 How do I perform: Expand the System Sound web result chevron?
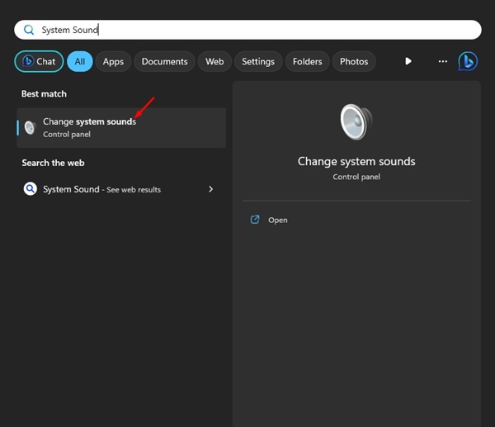point(211,189)
